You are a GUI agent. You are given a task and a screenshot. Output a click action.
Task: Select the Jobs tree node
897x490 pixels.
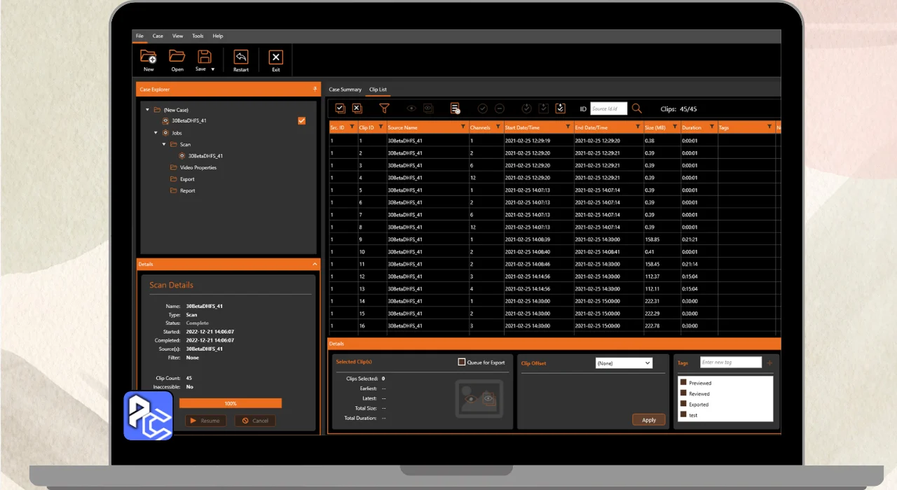[177, 132]
